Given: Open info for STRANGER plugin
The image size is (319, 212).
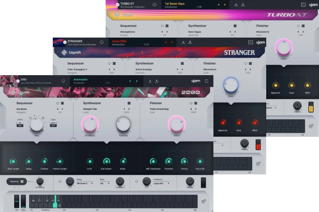Looking at the screenshot, I should pyautogui.click(x=101, y=42).
